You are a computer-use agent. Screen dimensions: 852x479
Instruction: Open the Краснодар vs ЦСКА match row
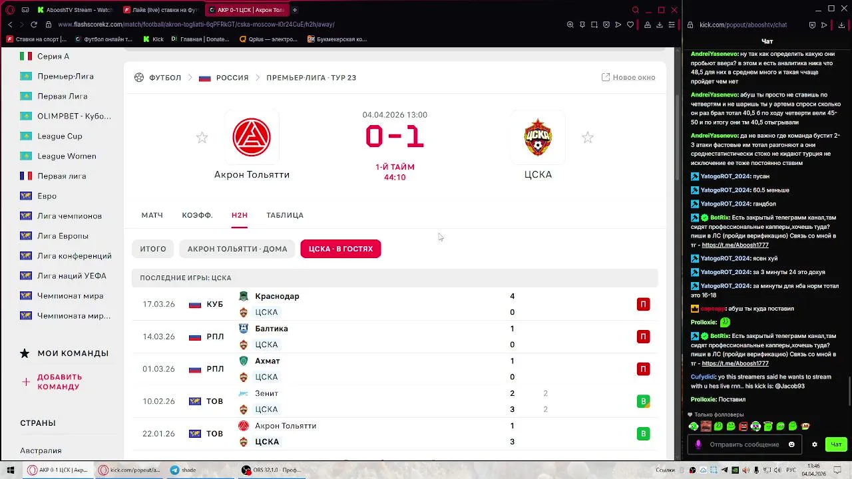click(395, 304)
